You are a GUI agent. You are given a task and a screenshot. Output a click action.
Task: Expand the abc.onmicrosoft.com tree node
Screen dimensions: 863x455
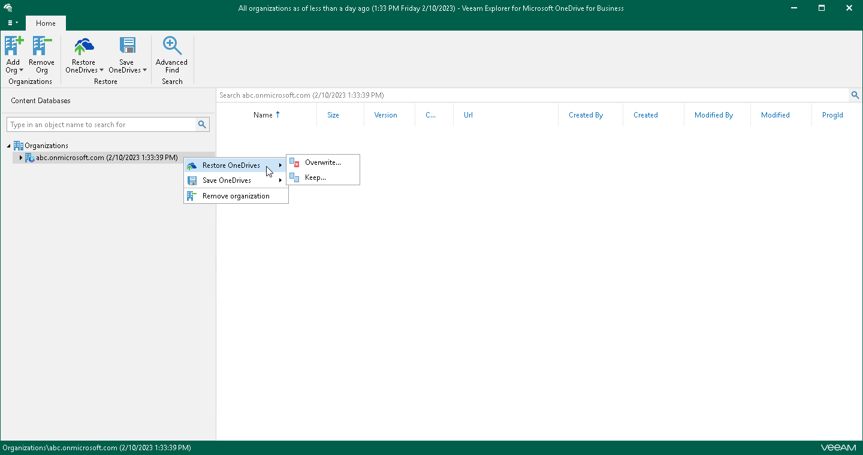point(21,158)
